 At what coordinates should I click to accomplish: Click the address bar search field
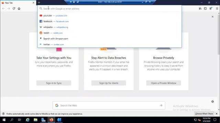click(x=109, y=9)
